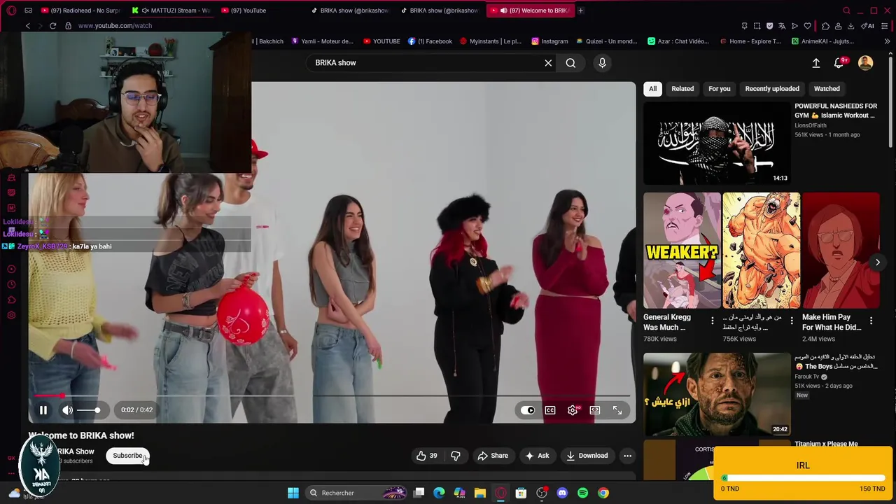The height and width of the screenshot is (504, 896).
Task: Expand the bookmarks overflow chevron
Action: click(887, 41)
